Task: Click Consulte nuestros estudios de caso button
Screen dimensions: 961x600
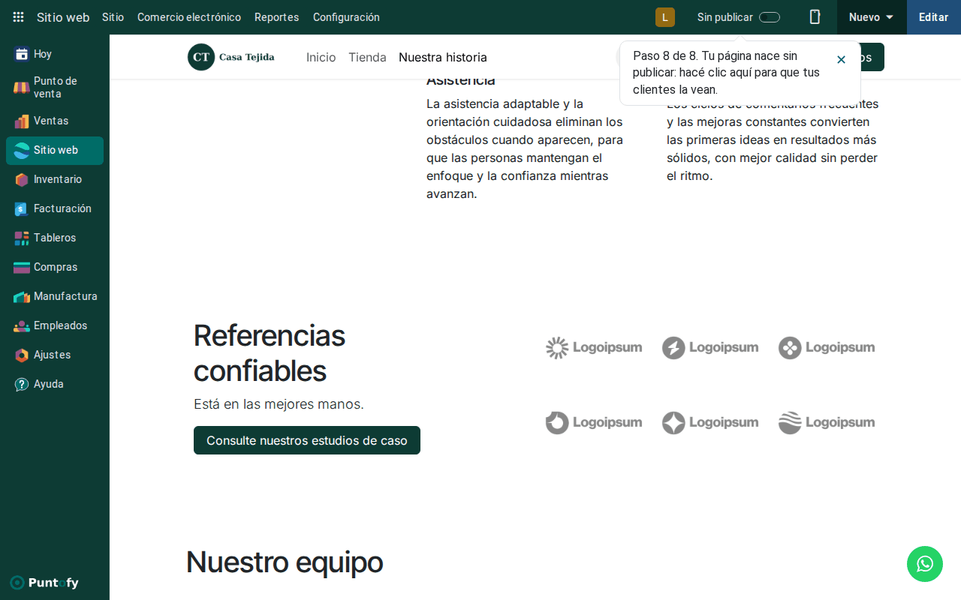Action: coord(307,440)
